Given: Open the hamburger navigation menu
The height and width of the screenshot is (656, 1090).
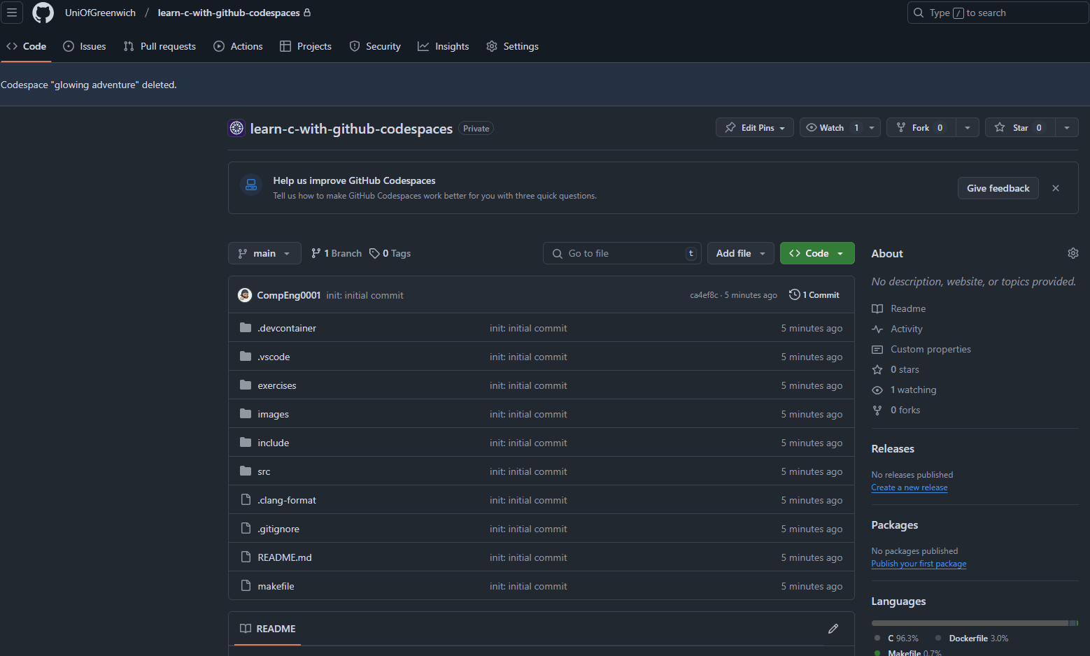Looking at the screenshot, I should coord(12,13).
